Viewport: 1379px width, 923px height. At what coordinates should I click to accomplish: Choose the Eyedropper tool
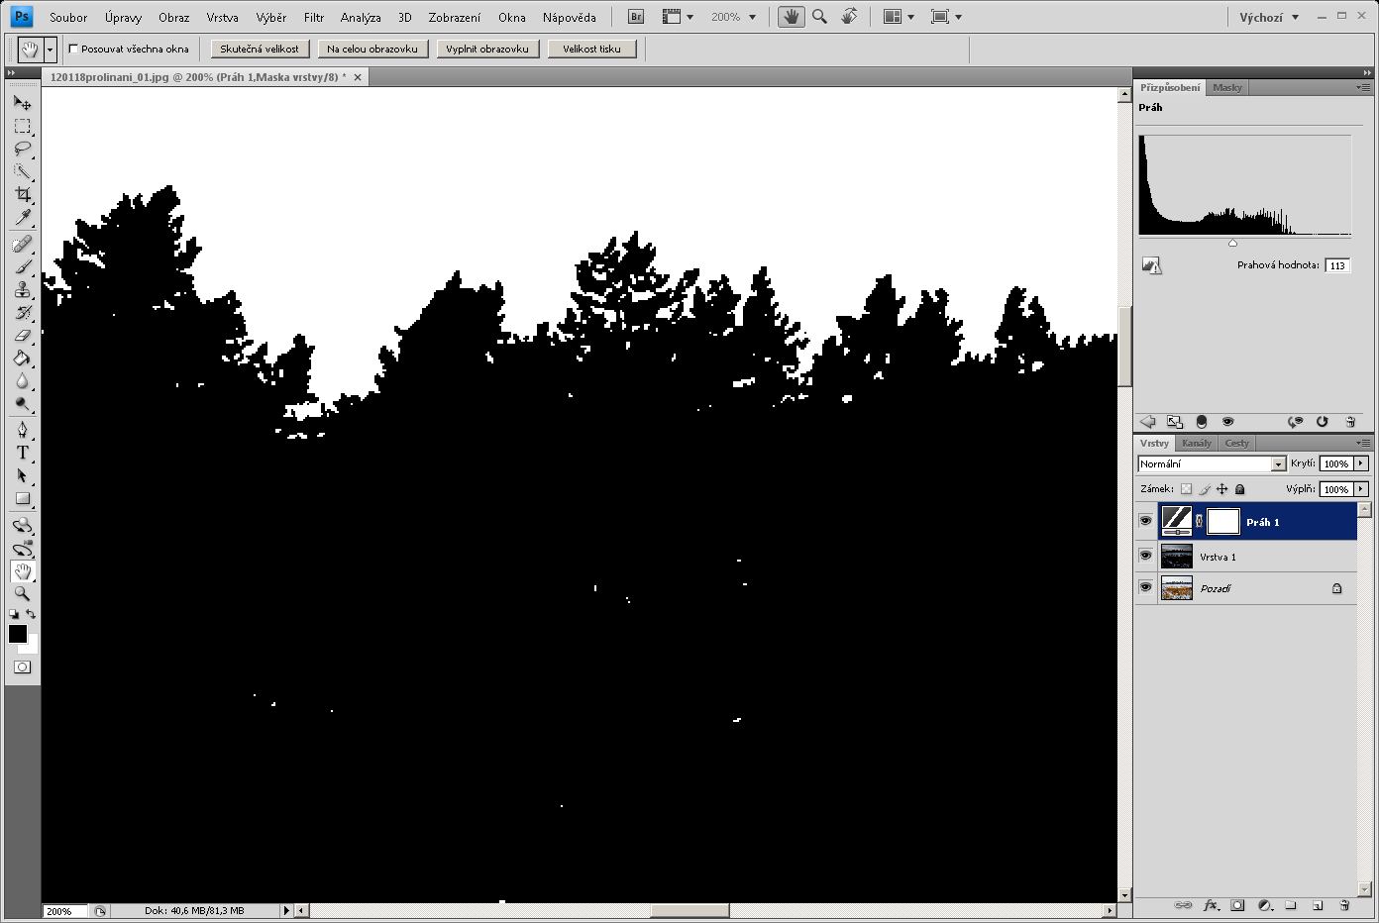(22, 218)
